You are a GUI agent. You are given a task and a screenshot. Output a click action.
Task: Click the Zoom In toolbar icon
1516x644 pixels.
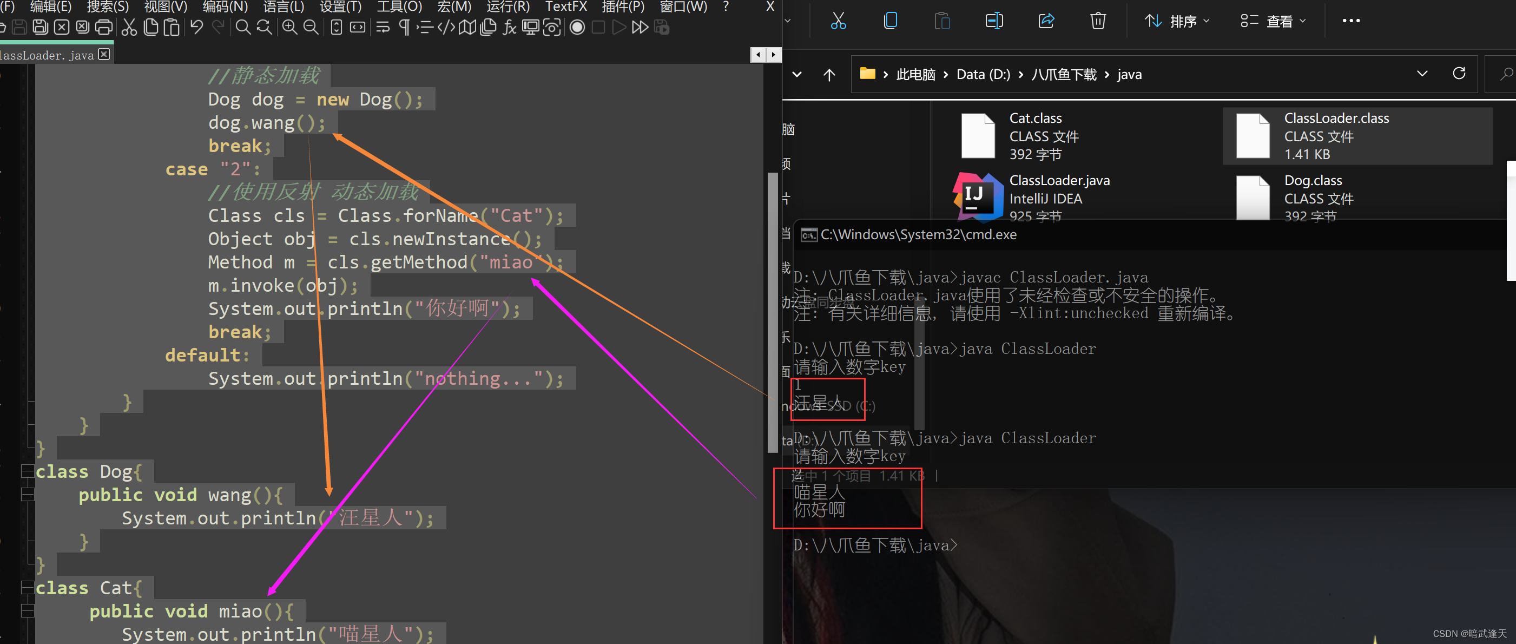pyautogui.click(x=289, y=27)
